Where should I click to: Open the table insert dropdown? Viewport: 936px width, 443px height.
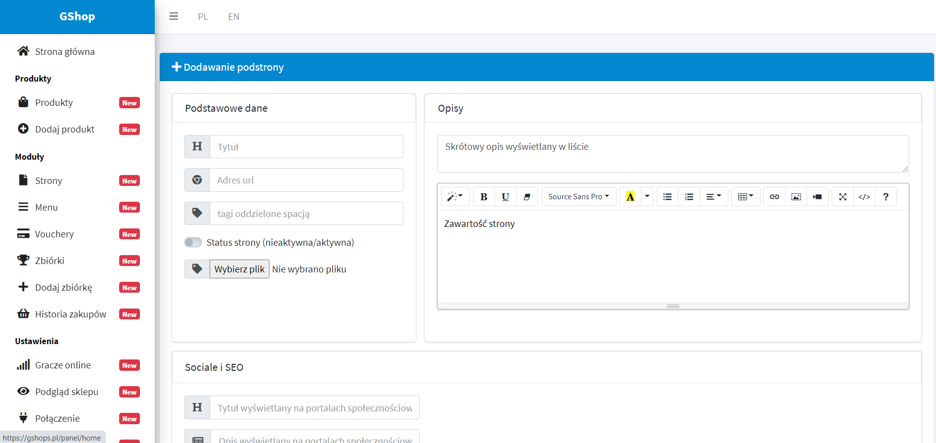coord(745,197)
